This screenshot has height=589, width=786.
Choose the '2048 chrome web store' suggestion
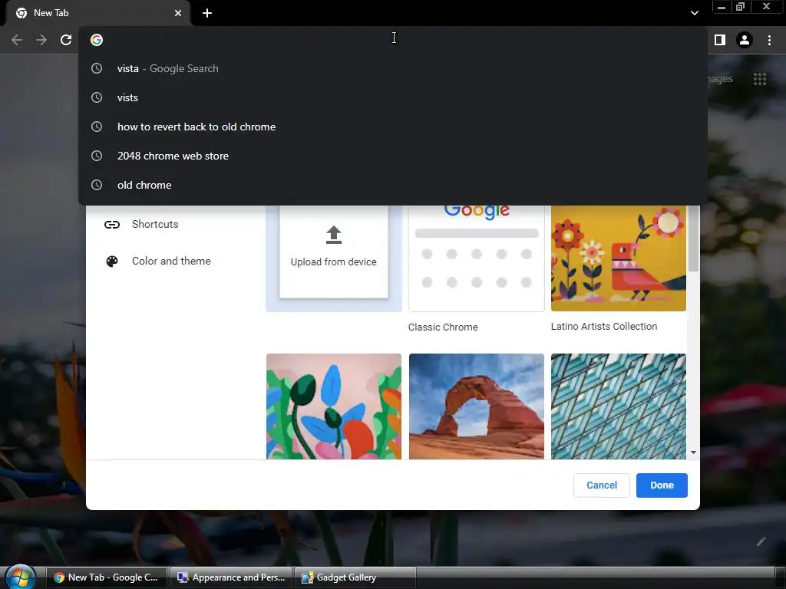tap(393, 156)
